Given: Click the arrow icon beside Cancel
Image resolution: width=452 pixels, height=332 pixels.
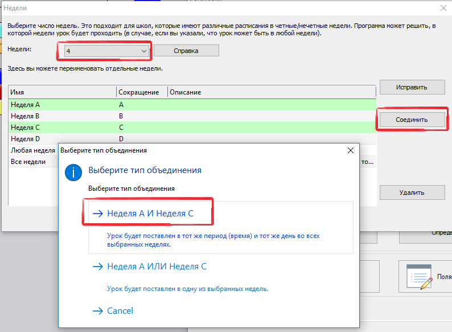Looking at the screenshot, I should point(97,311).
